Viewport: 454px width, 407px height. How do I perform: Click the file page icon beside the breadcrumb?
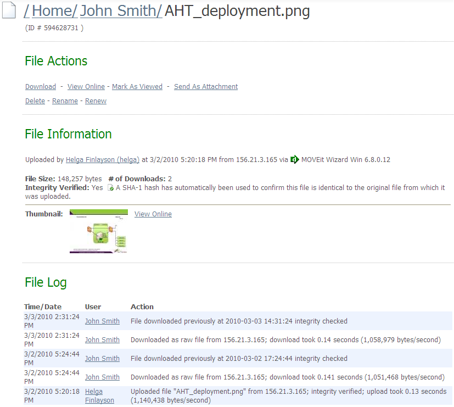(x=9, y=10)
